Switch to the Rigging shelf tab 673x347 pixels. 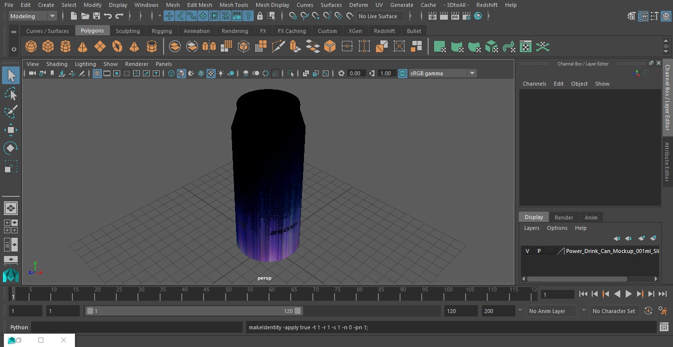(162, 31)
